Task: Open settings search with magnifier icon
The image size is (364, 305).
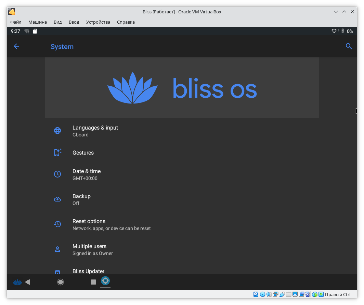Action: 349,47
